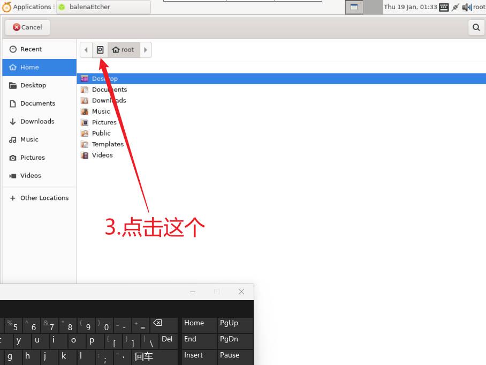The image size is (486, 365).
Task: Tap the Home key on on-screen keyboard
Action: coord(199,325)
